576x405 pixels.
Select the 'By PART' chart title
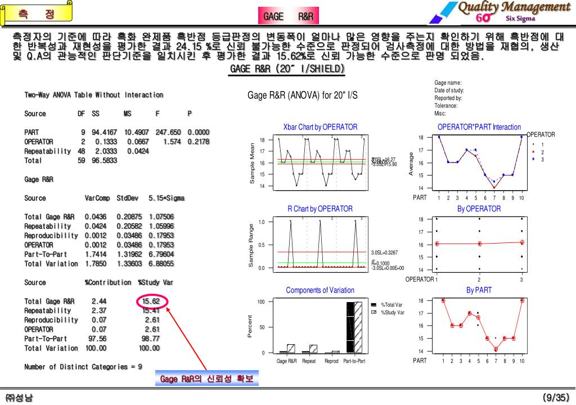pyautogui.click(x=479, y=290)
